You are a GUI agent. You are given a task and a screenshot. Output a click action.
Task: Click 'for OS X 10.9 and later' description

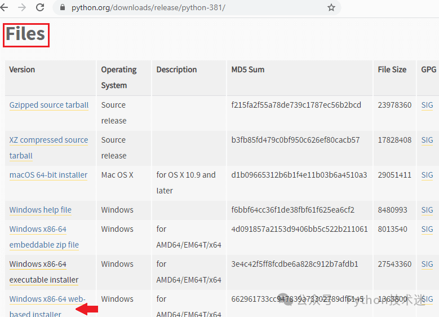click(186, 183)
